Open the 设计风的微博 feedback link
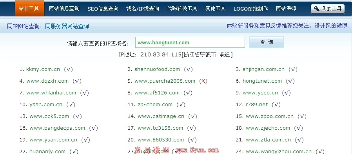This screenshot has height=154, width=352. (331, 26)
